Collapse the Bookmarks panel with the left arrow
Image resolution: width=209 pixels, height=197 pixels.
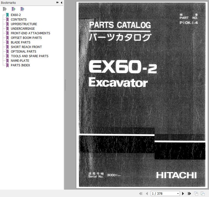click(62, 3)
